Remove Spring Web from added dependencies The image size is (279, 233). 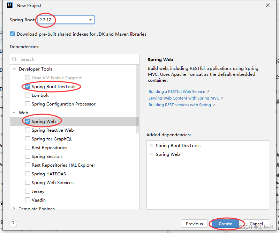(x=151, y=154)
